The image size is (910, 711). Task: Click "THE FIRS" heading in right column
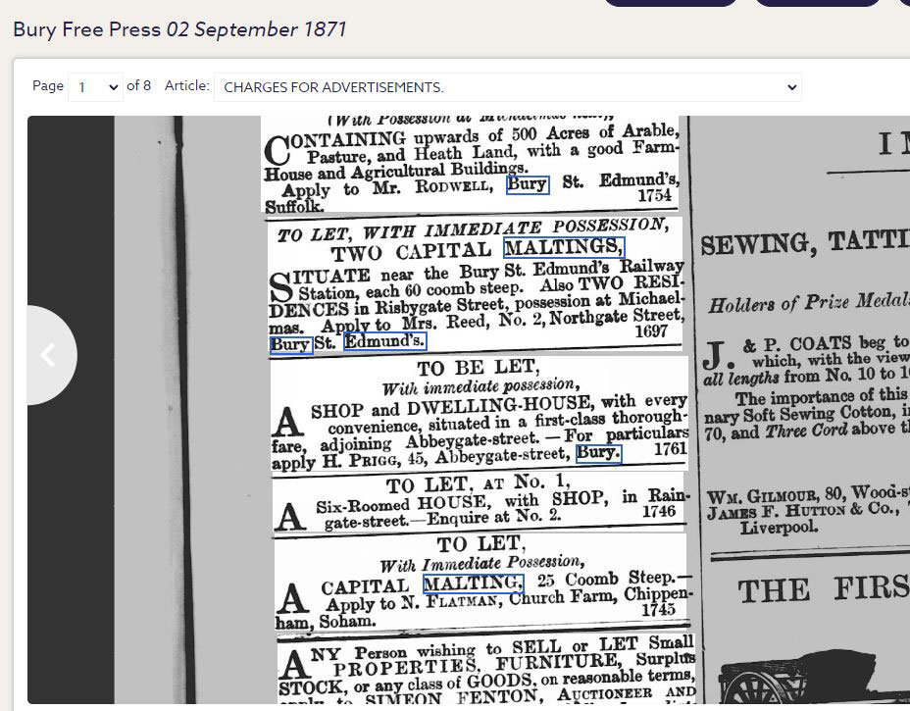tap(822, 590)
